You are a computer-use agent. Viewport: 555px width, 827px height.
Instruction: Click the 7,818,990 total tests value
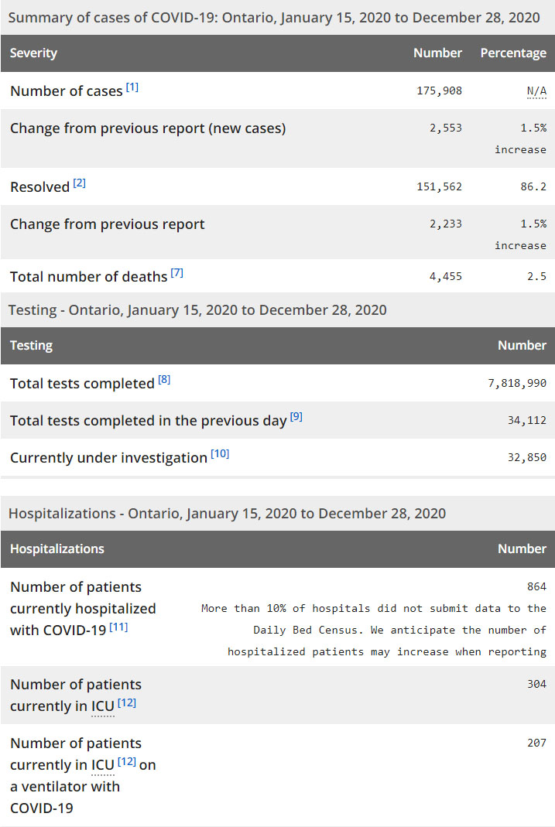pyautogui.click(x=517, y=384)
